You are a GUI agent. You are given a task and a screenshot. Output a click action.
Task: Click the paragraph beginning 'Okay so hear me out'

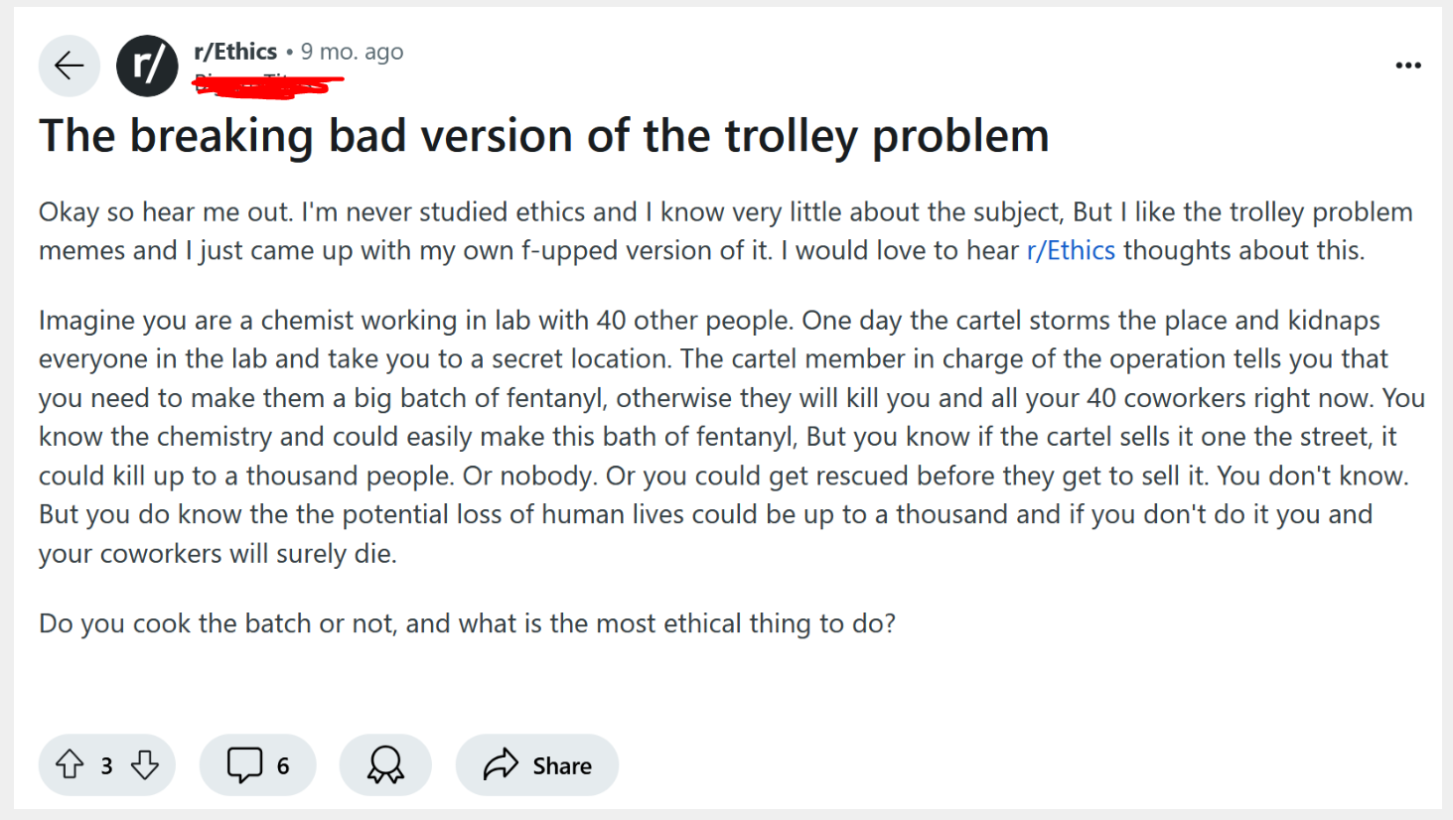coord(695,230)
